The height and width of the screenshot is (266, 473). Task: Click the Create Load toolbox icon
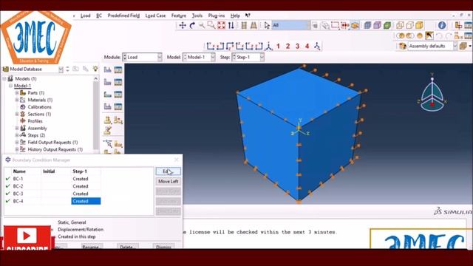pos(108,69)
